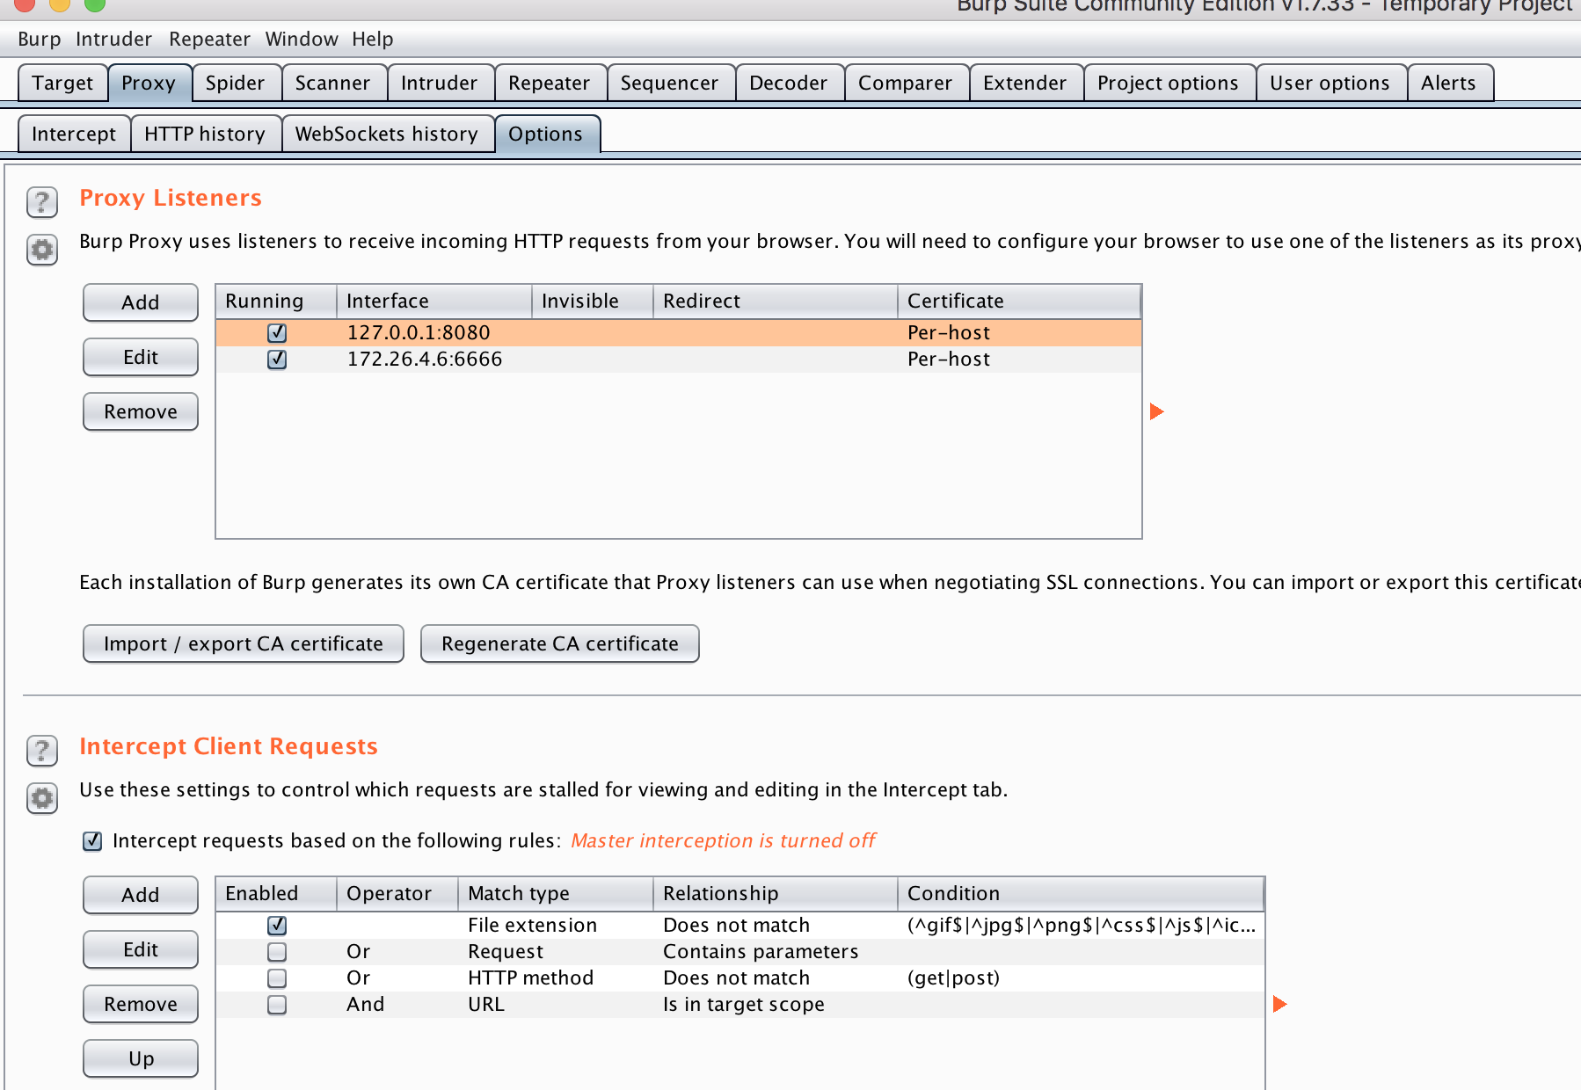
Task: Switch to the Decoder tab
Action: click(x=788, y=83)
